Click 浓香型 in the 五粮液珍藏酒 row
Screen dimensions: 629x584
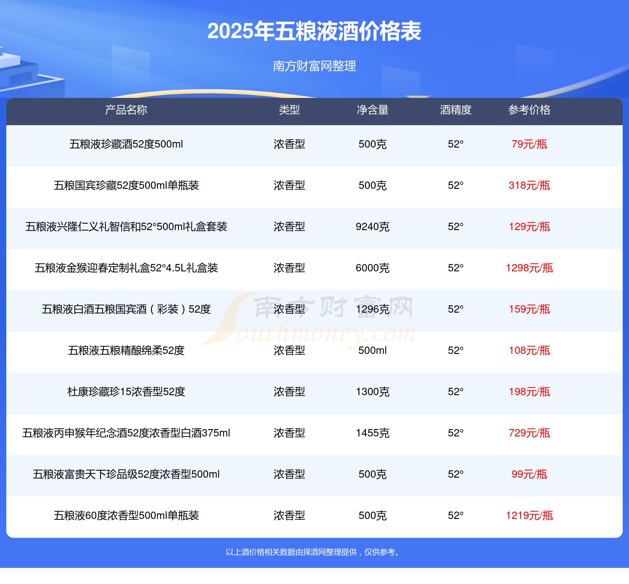[289, 144]
